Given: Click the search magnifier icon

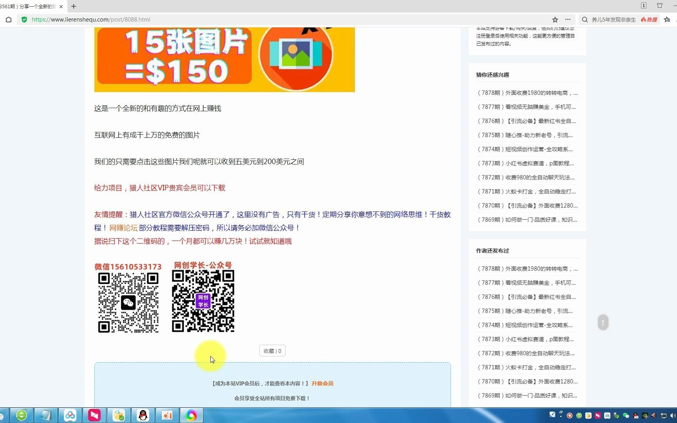Looking at the screenshot, I should click(585, 20).
